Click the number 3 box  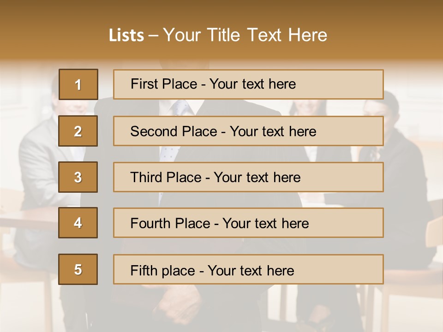tap(78, 177)
